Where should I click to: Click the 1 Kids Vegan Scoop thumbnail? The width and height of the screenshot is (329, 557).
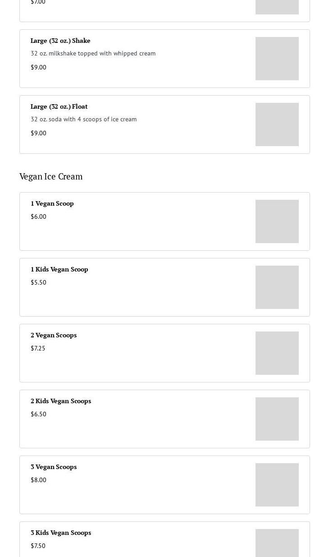(x=277, y=287)
